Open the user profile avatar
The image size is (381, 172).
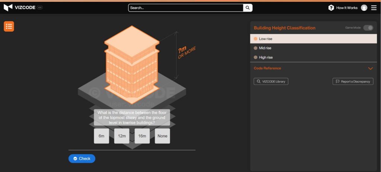pos(364,8)
